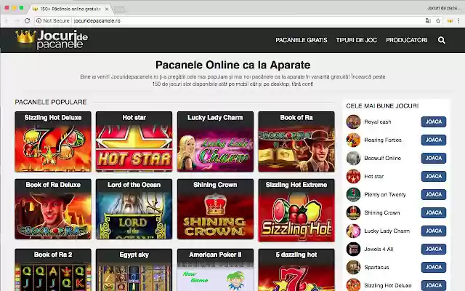Viewport: 465px width, 291px height.
Task: Go back with the browser back arrow
Action: coord(7,21)
